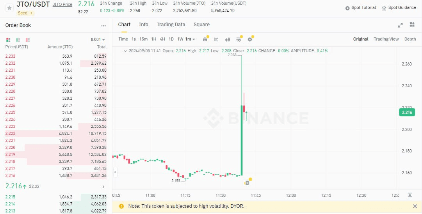Screen dimensions: 422x214
Task: Switch to the Trading View chart
Action: point(386,39)
